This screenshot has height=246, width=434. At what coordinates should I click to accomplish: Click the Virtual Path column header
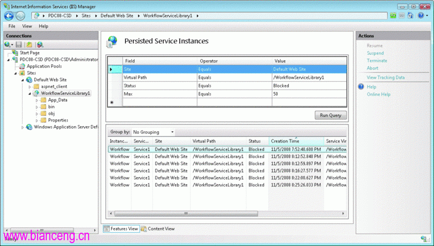point(218,141)
